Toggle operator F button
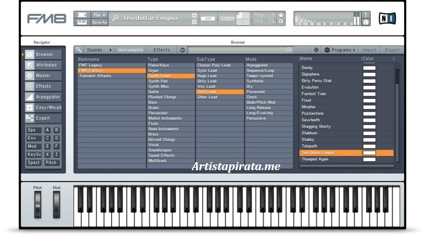425x245 pixels. click(x=56, y=146)
